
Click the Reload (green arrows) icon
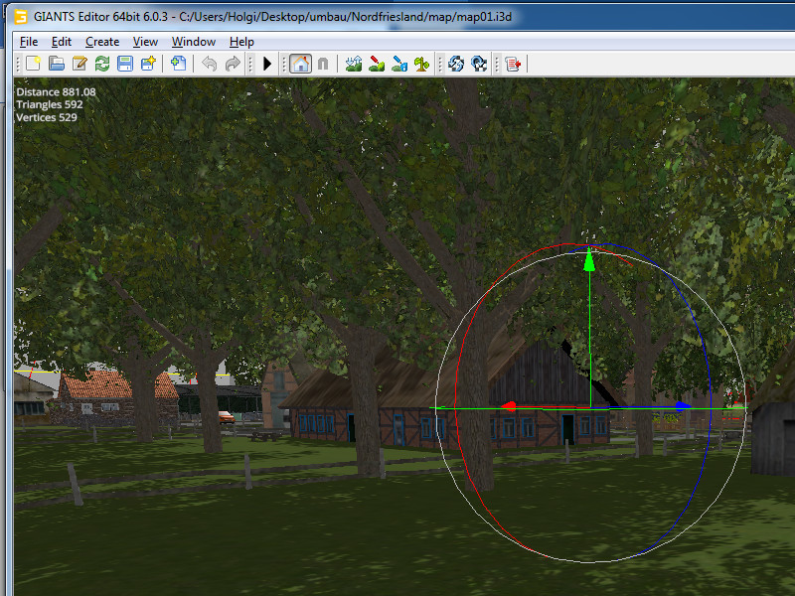point(102,64)
